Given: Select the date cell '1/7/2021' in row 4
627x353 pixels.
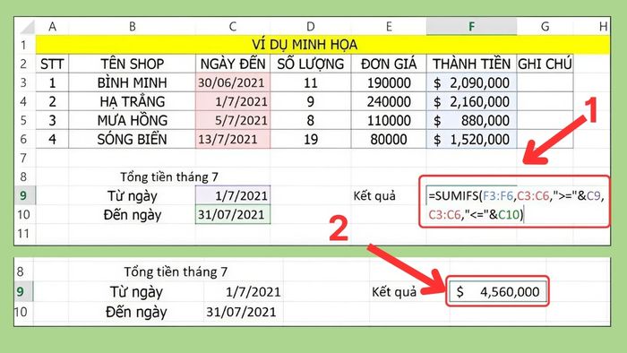Looking at the screenshot, I should [x=233, y=101].
